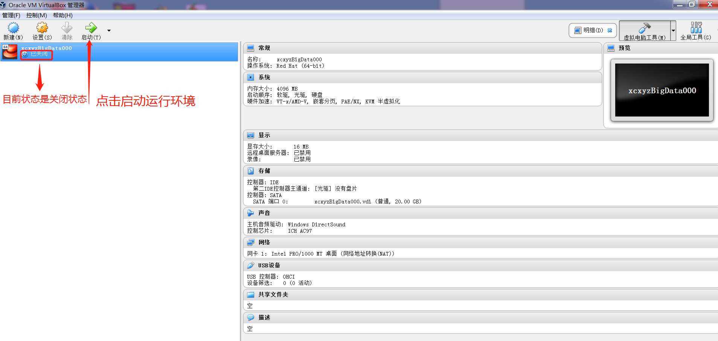Screen dimensions: 718x341
Task: Click the 声音 speaker icon
Action: pyautogui.click(x=251, y=213)
